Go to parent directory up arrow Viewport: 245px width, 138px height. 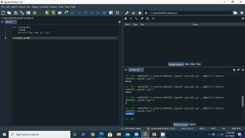pos(242,13)
